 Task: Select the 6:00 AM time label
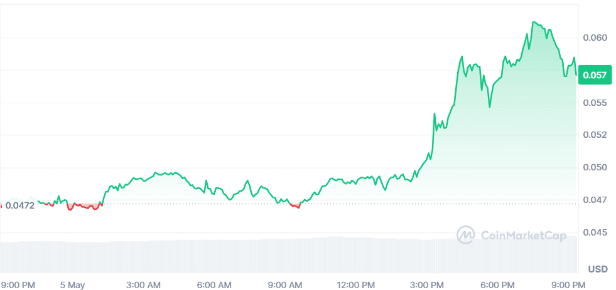pyautogui.click(x=214, y=285)
